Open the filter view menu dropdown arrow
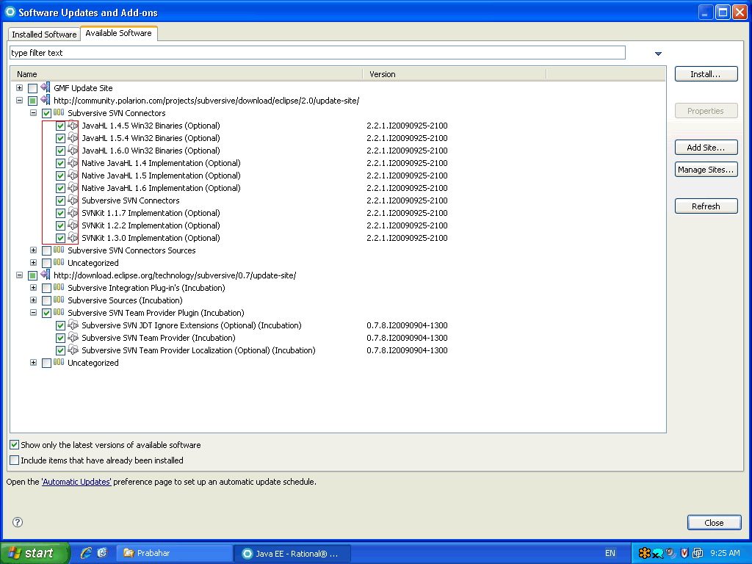 (658, 54)
